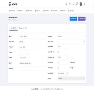The image size is (94, 92).
Task: Switch to Branch Activation tab
Action: click(x=23, y=28)
